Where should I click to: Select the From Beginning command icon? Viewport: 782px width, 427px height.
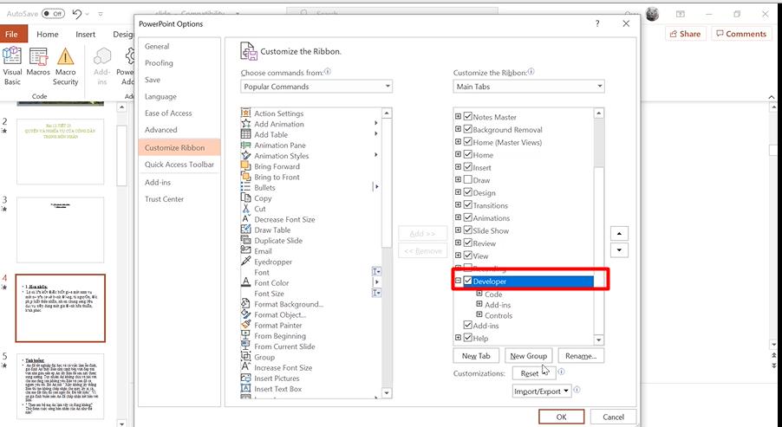click(x=245, y=335)
